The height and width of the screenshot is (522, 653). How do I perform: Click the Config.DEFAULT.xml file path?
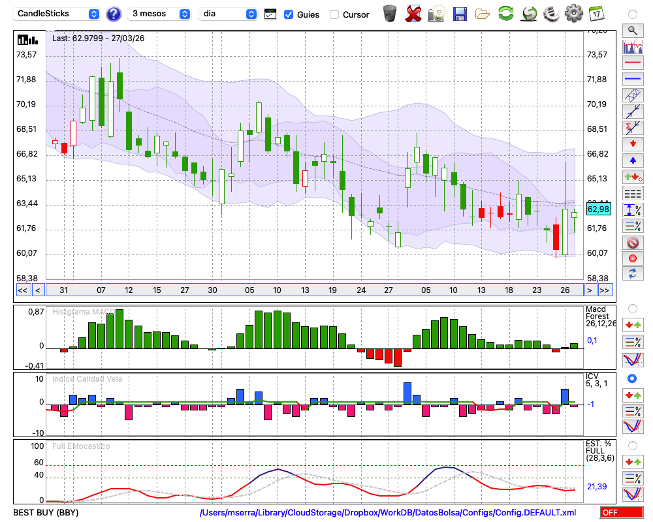point(388,513)
